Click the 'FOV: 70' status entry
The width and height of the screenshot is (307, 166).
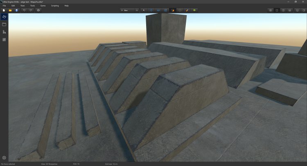(76, 164)
